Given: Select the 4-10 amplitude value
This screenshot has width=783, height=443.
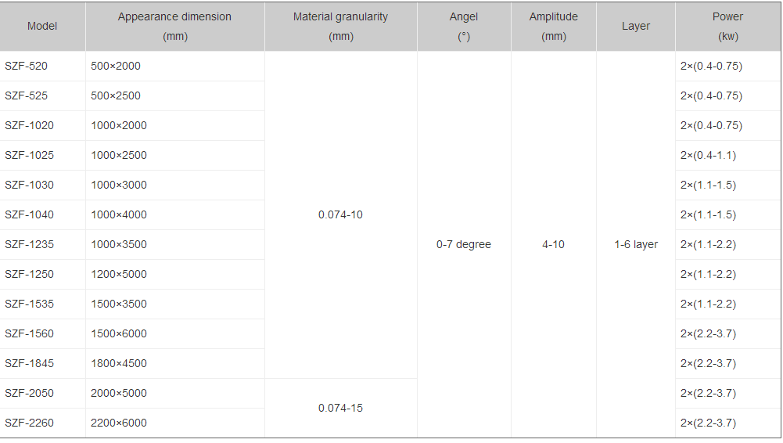Looking at the screenshot, I should (x=553, y=244).
